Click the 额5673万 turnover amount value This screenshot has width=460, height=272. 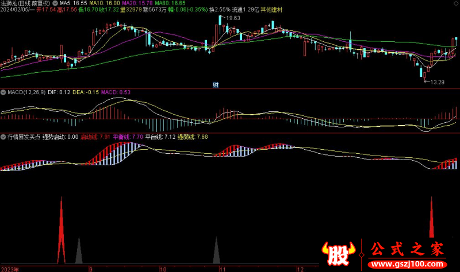click(155, 10)
